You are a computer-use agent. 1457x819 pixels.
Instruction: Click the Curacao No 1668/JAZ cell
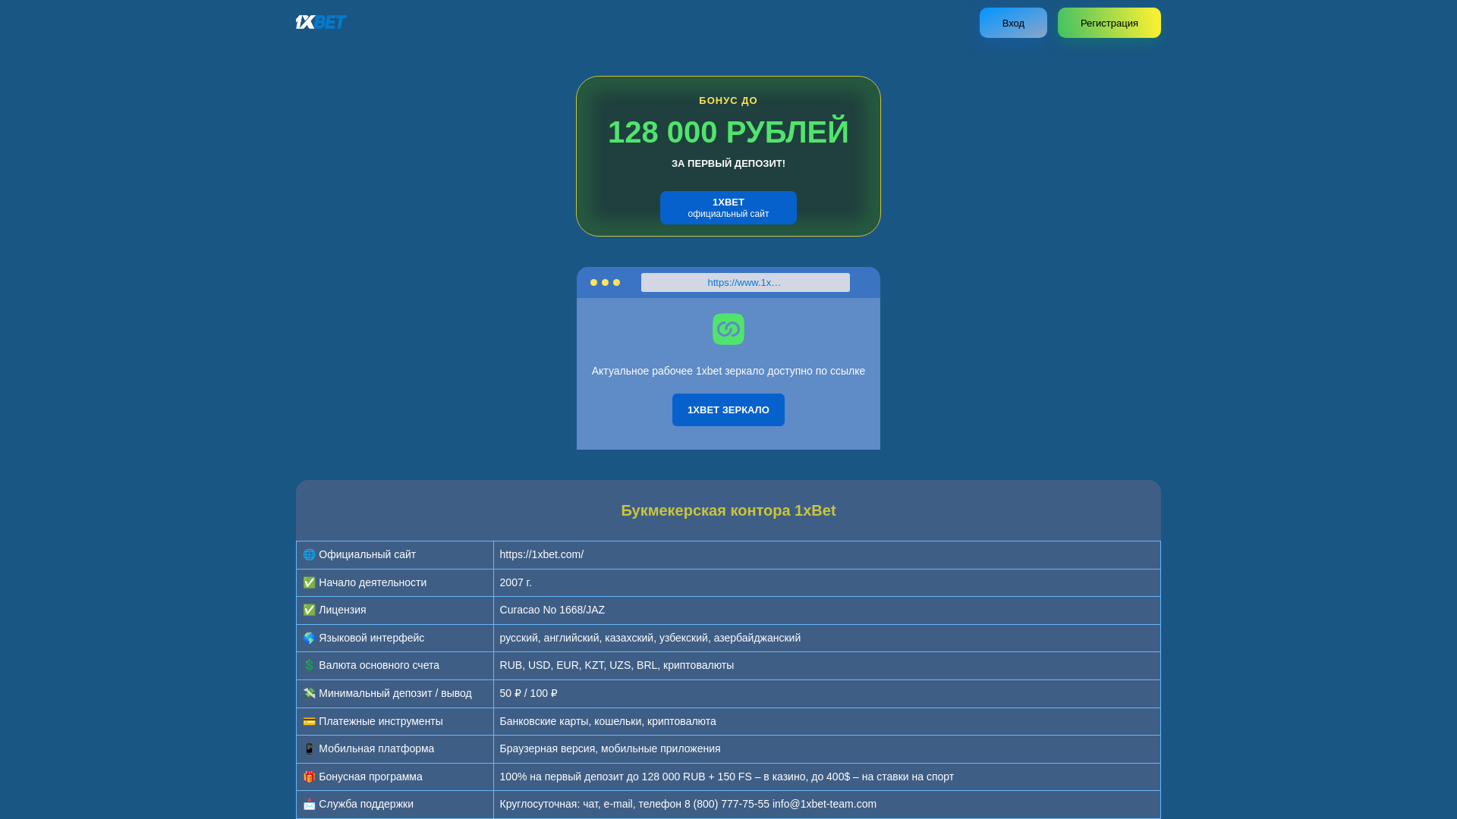click(x=827, y=610)
